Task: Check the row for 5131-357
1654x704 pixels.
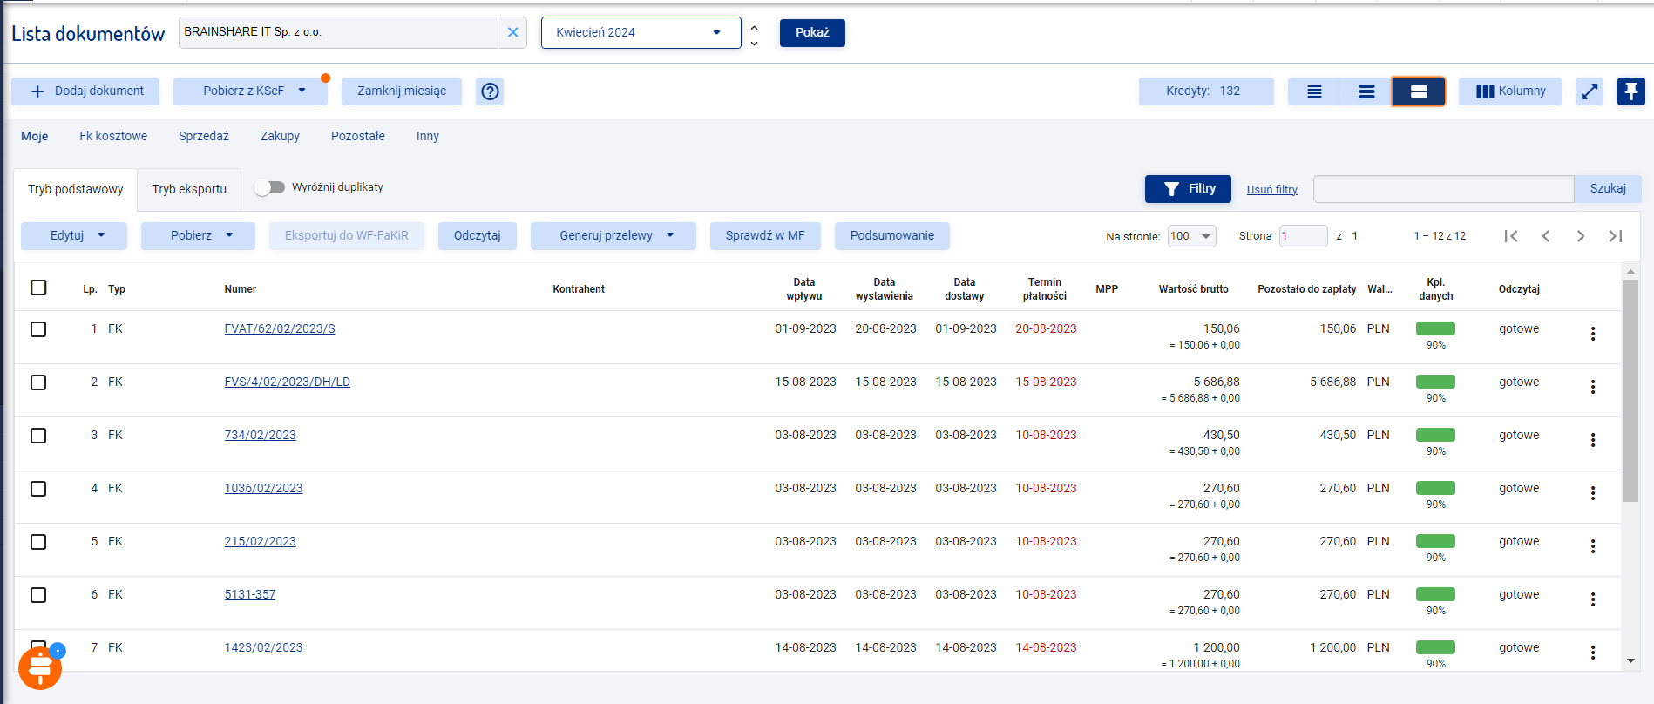Action: click(38, 595)
